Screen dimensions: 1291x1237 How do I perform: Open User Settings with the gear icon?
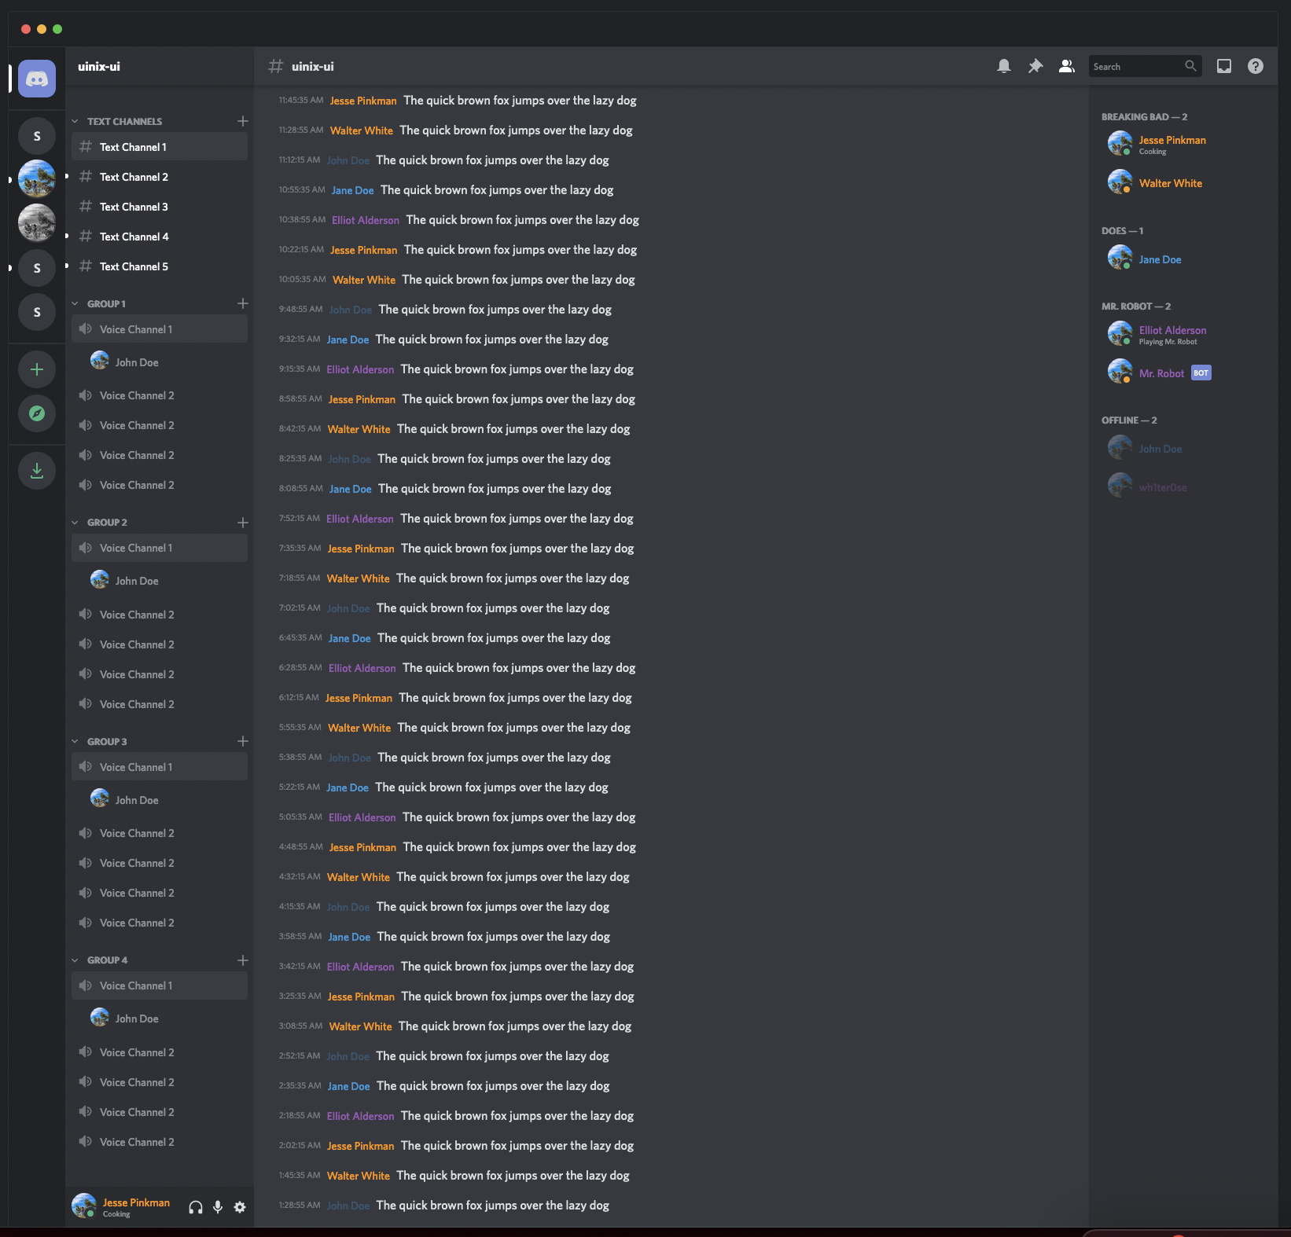pyautogui.click(x=240, y=1207)
